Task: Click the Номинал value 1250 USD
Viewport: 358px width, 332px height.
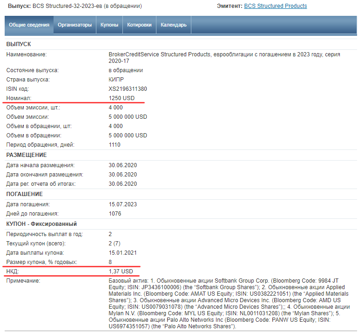Action: [x=122, y=98]
